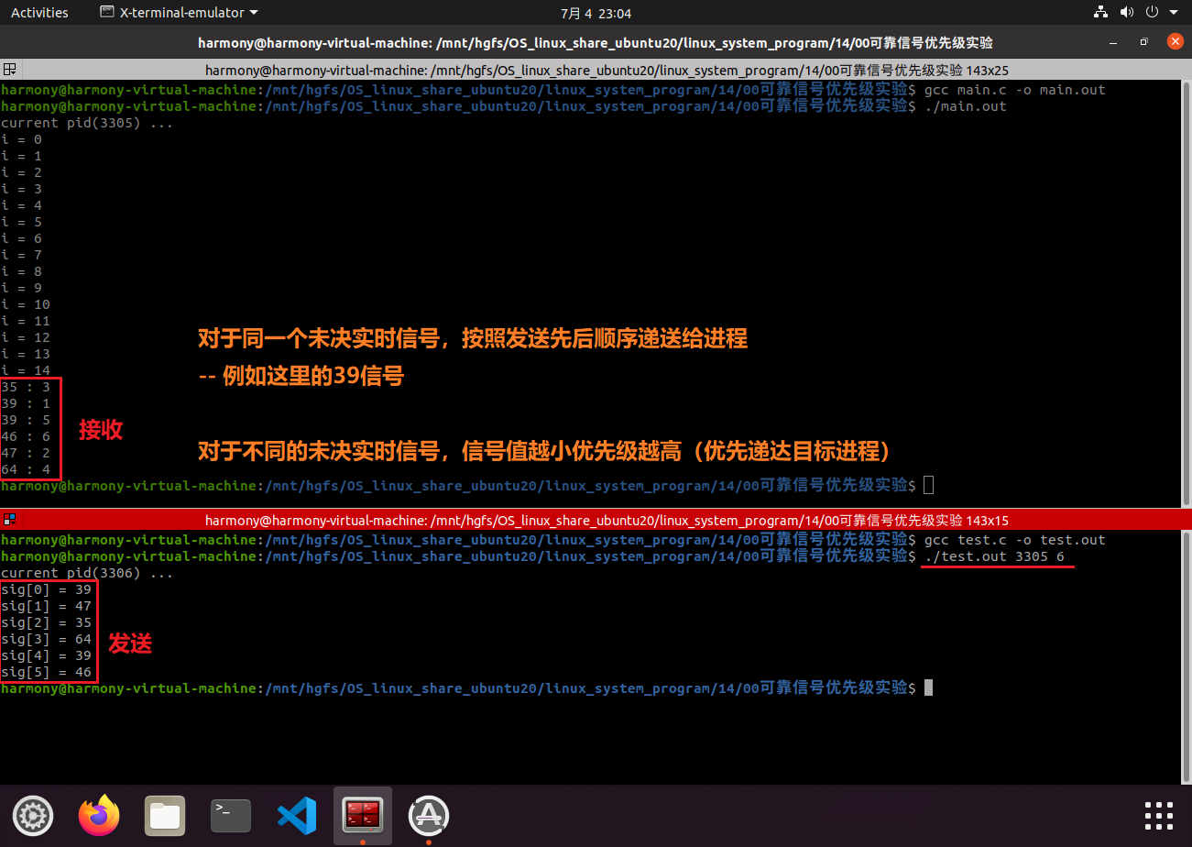Click the sent line 'sig[3] = 64'
The width and height of the screenshot is (1192, 847).
point(46,639)
